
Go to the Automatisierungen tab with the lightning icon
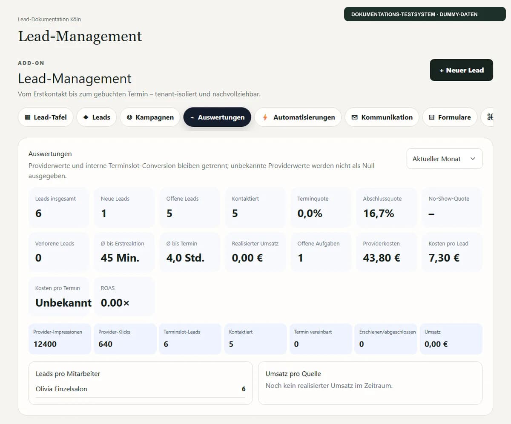click(298, 117)
